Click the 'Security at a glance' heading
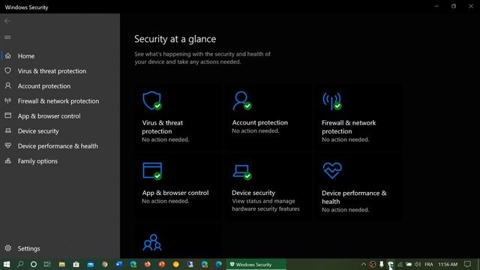Screen dimensions: 480x270 point(175,39)
